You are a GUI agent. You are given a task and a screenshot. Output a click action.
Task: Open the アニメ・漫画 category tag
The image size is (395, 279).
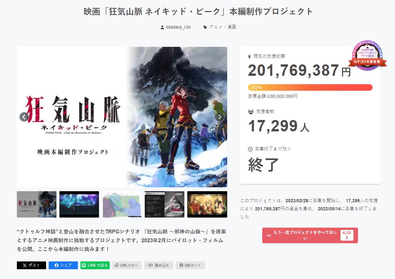point(220,27)
